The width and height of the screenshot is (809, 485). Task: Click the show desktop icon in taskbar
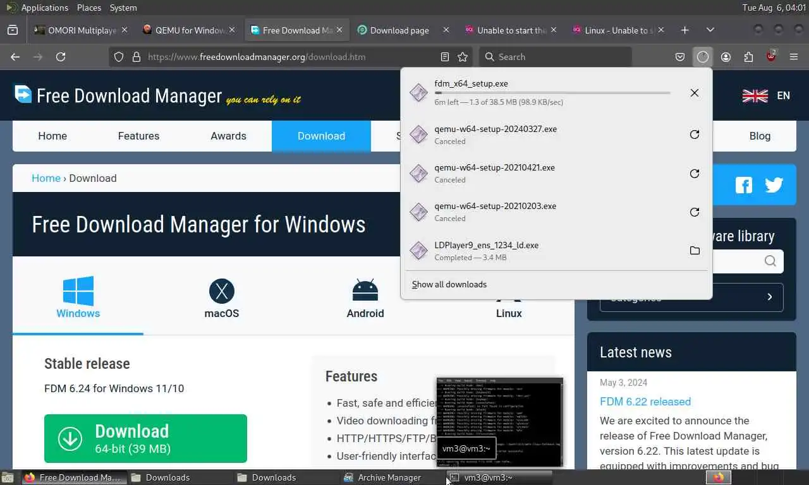pos(7,478)
